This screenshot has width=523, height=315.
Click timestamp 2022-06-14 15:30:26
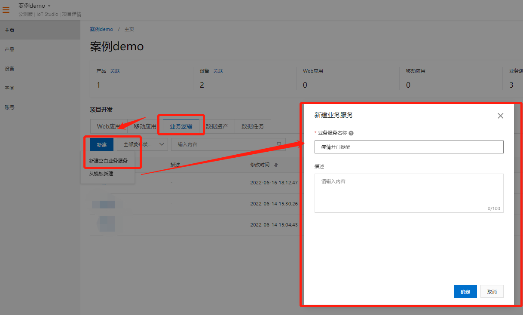click(x=274, y=204)
